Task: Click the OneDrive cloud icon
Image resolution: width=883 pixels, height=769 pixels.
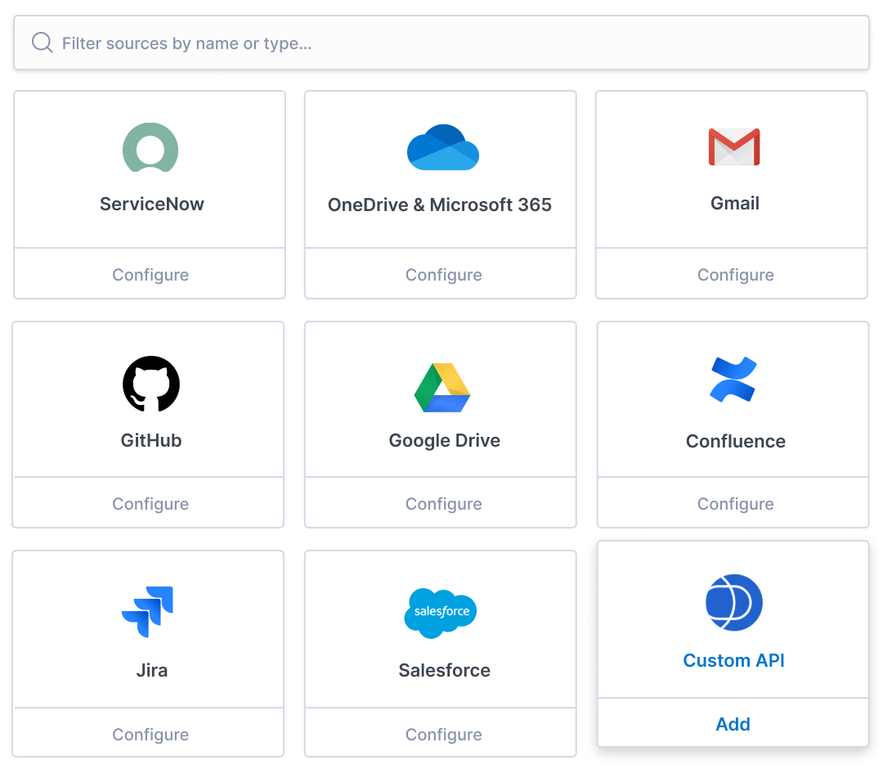Action: [x=442, y=147]
